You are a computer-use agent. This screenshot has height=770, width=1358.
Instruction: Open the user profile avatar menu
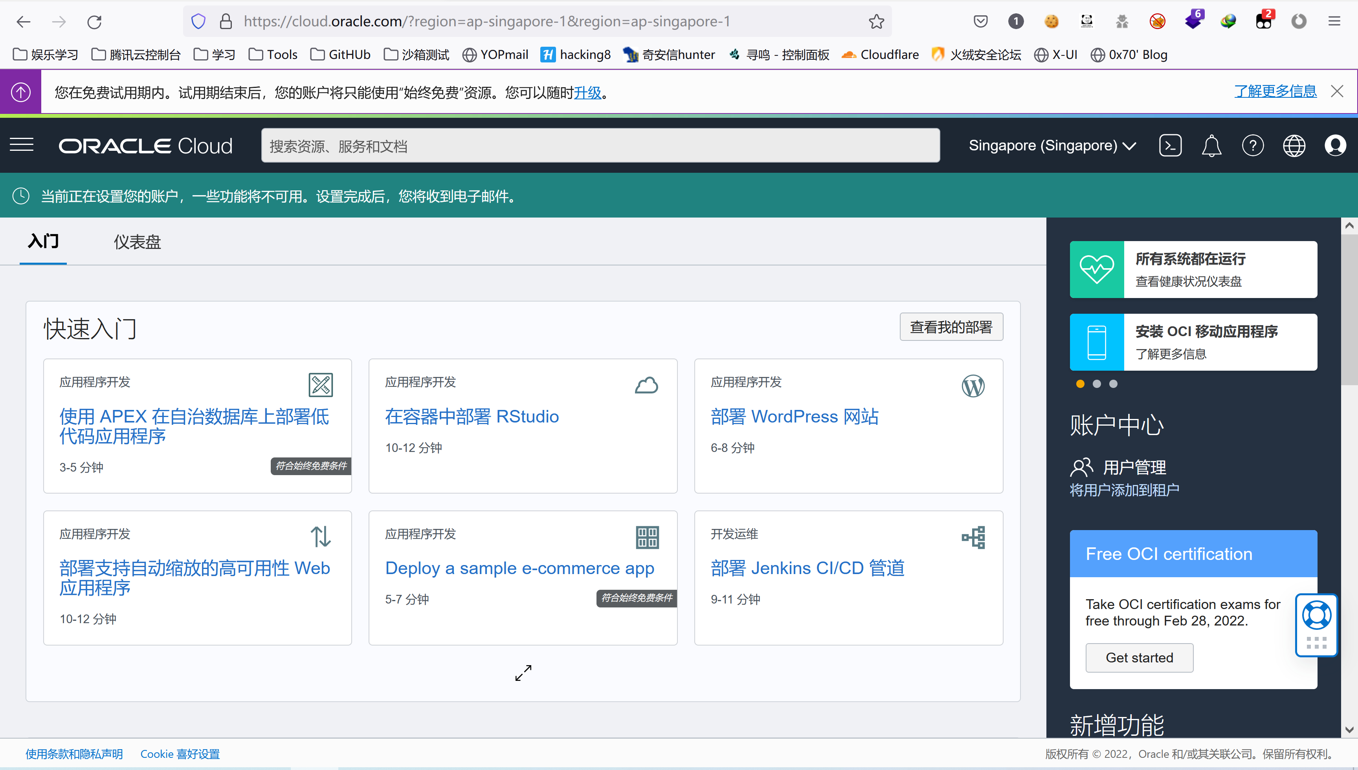coord(1335,145)
